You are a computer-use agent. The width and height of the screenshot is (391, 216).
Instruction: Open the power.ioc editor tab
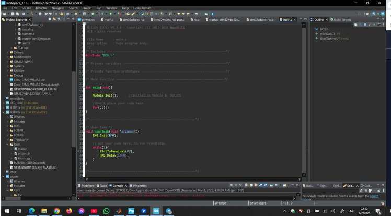tap(87, 19)
